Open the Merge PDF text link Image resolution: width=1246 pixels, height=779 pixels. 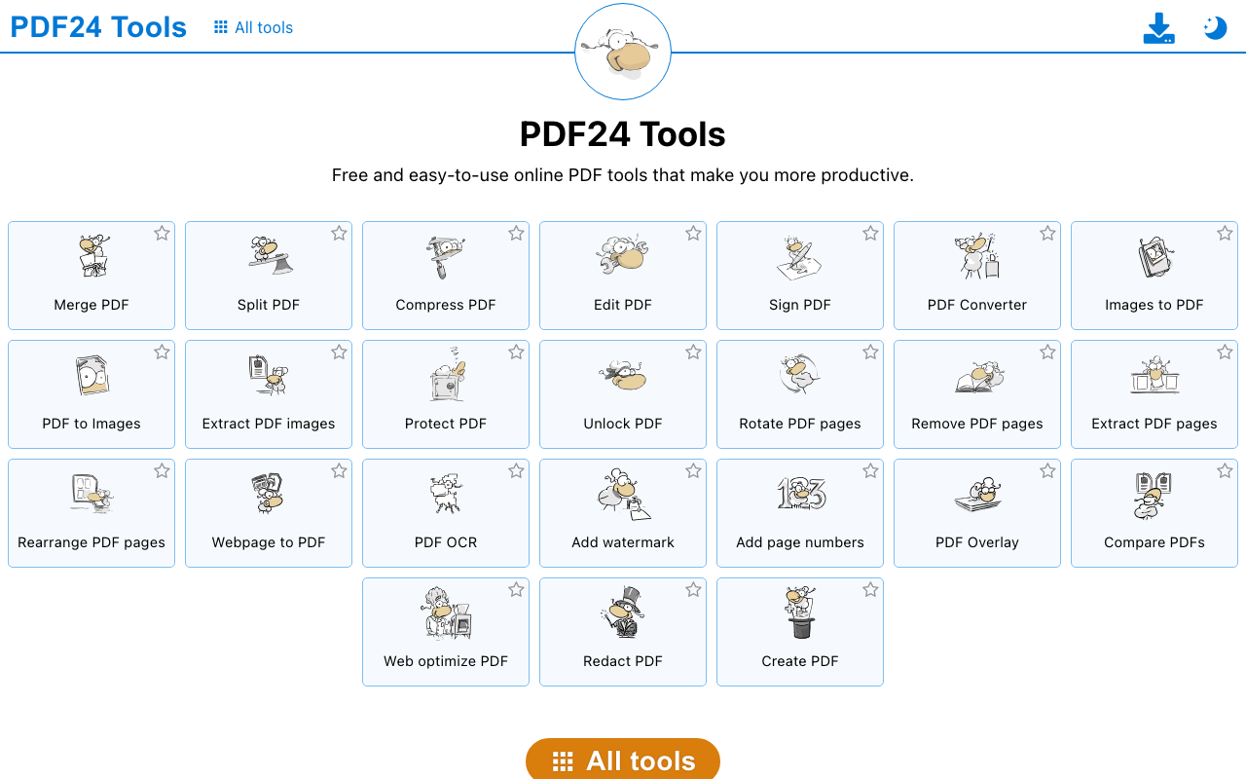[x=92, y=305]
